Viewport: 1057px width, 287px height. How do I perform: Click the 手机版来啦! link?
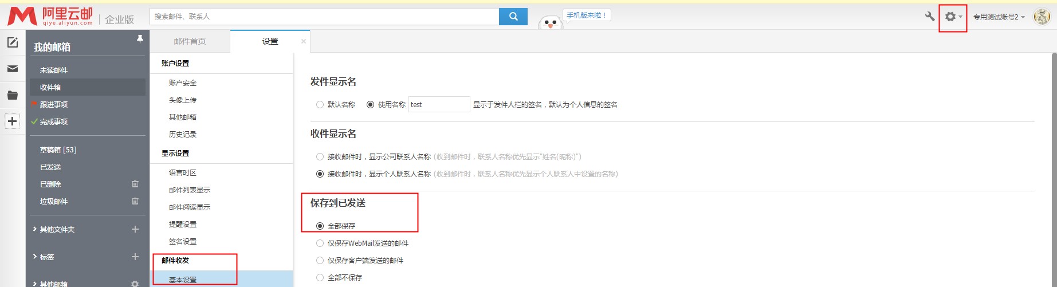[586, 15]
